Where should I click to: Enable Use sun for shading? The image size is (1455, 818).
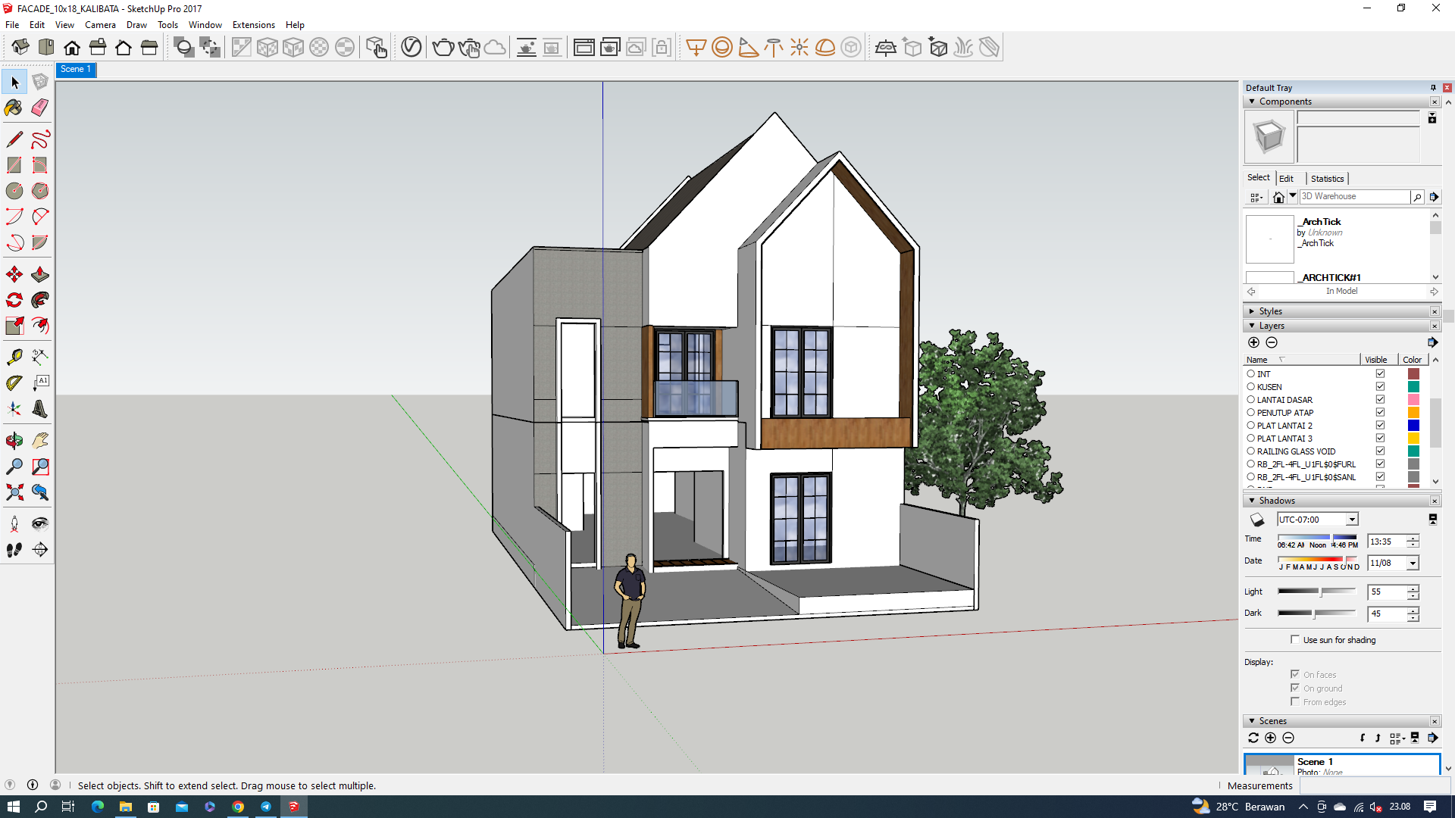tap(1295, 640)
